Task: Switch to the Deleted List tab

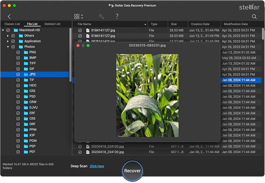Action: click(52, 24)
